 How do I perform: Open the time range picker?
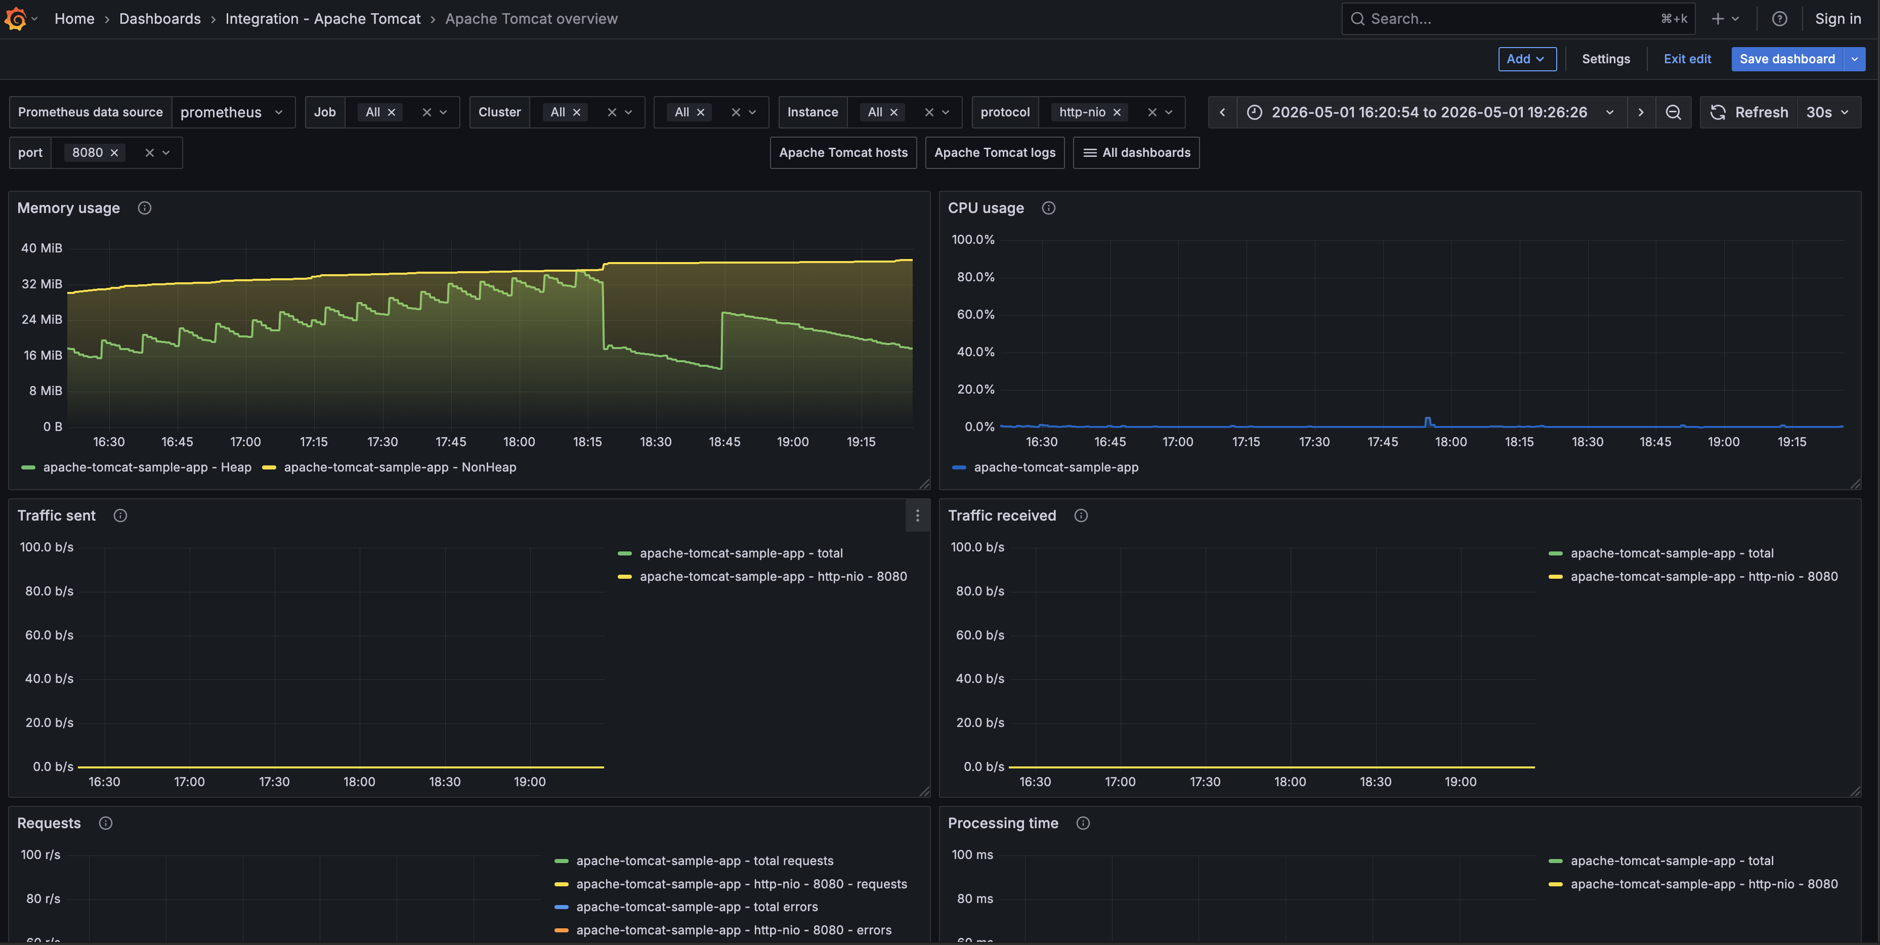tap(1431, 112)
